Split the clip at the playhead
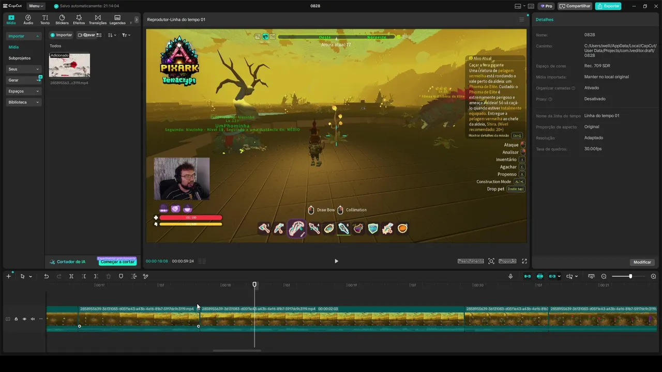This screenshot has width=662, height=372. pyautogui.click(x=71, y=276)
